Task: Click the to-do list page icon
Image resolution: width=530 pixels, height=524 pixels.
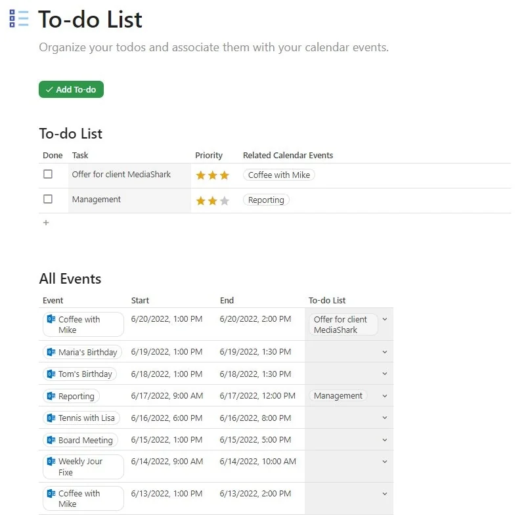Action: click(x=17, y=19)
